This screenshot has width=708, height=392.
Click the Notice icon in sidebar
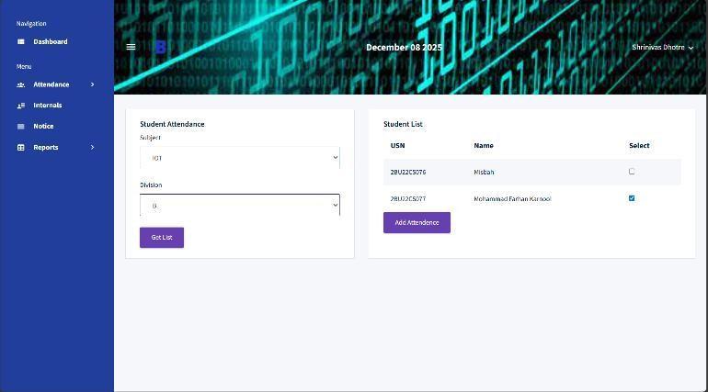coord(21,127)
